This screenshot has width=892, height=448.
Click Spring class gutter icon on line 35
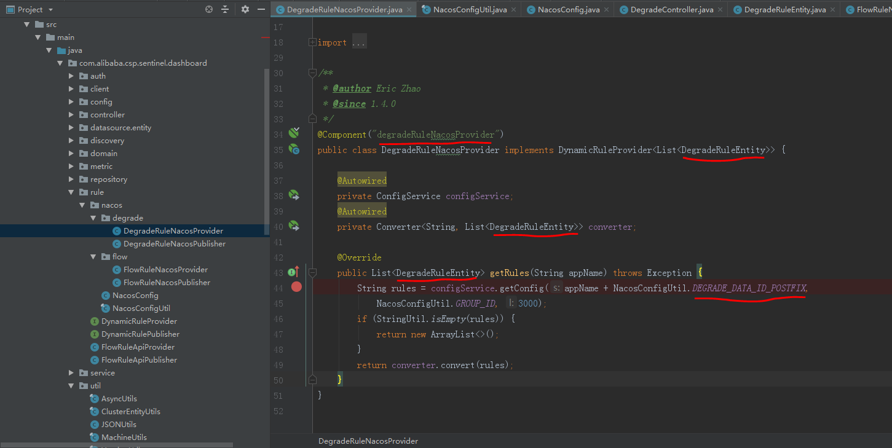(294, 149)
